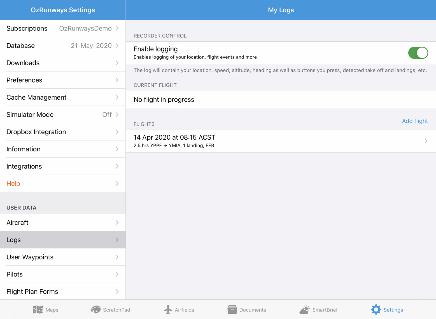Expand the Database row chevron
The height and width of the screenshot is (319, 436).
coord(117,46)
